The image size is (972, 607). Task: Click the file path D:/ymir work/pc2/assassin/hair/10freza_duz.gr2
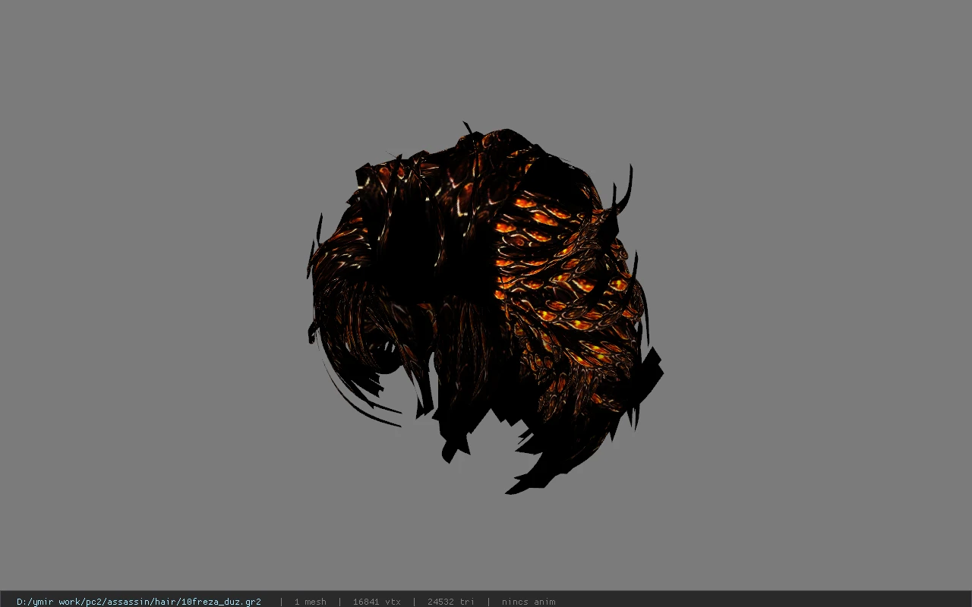click(139, 602)
